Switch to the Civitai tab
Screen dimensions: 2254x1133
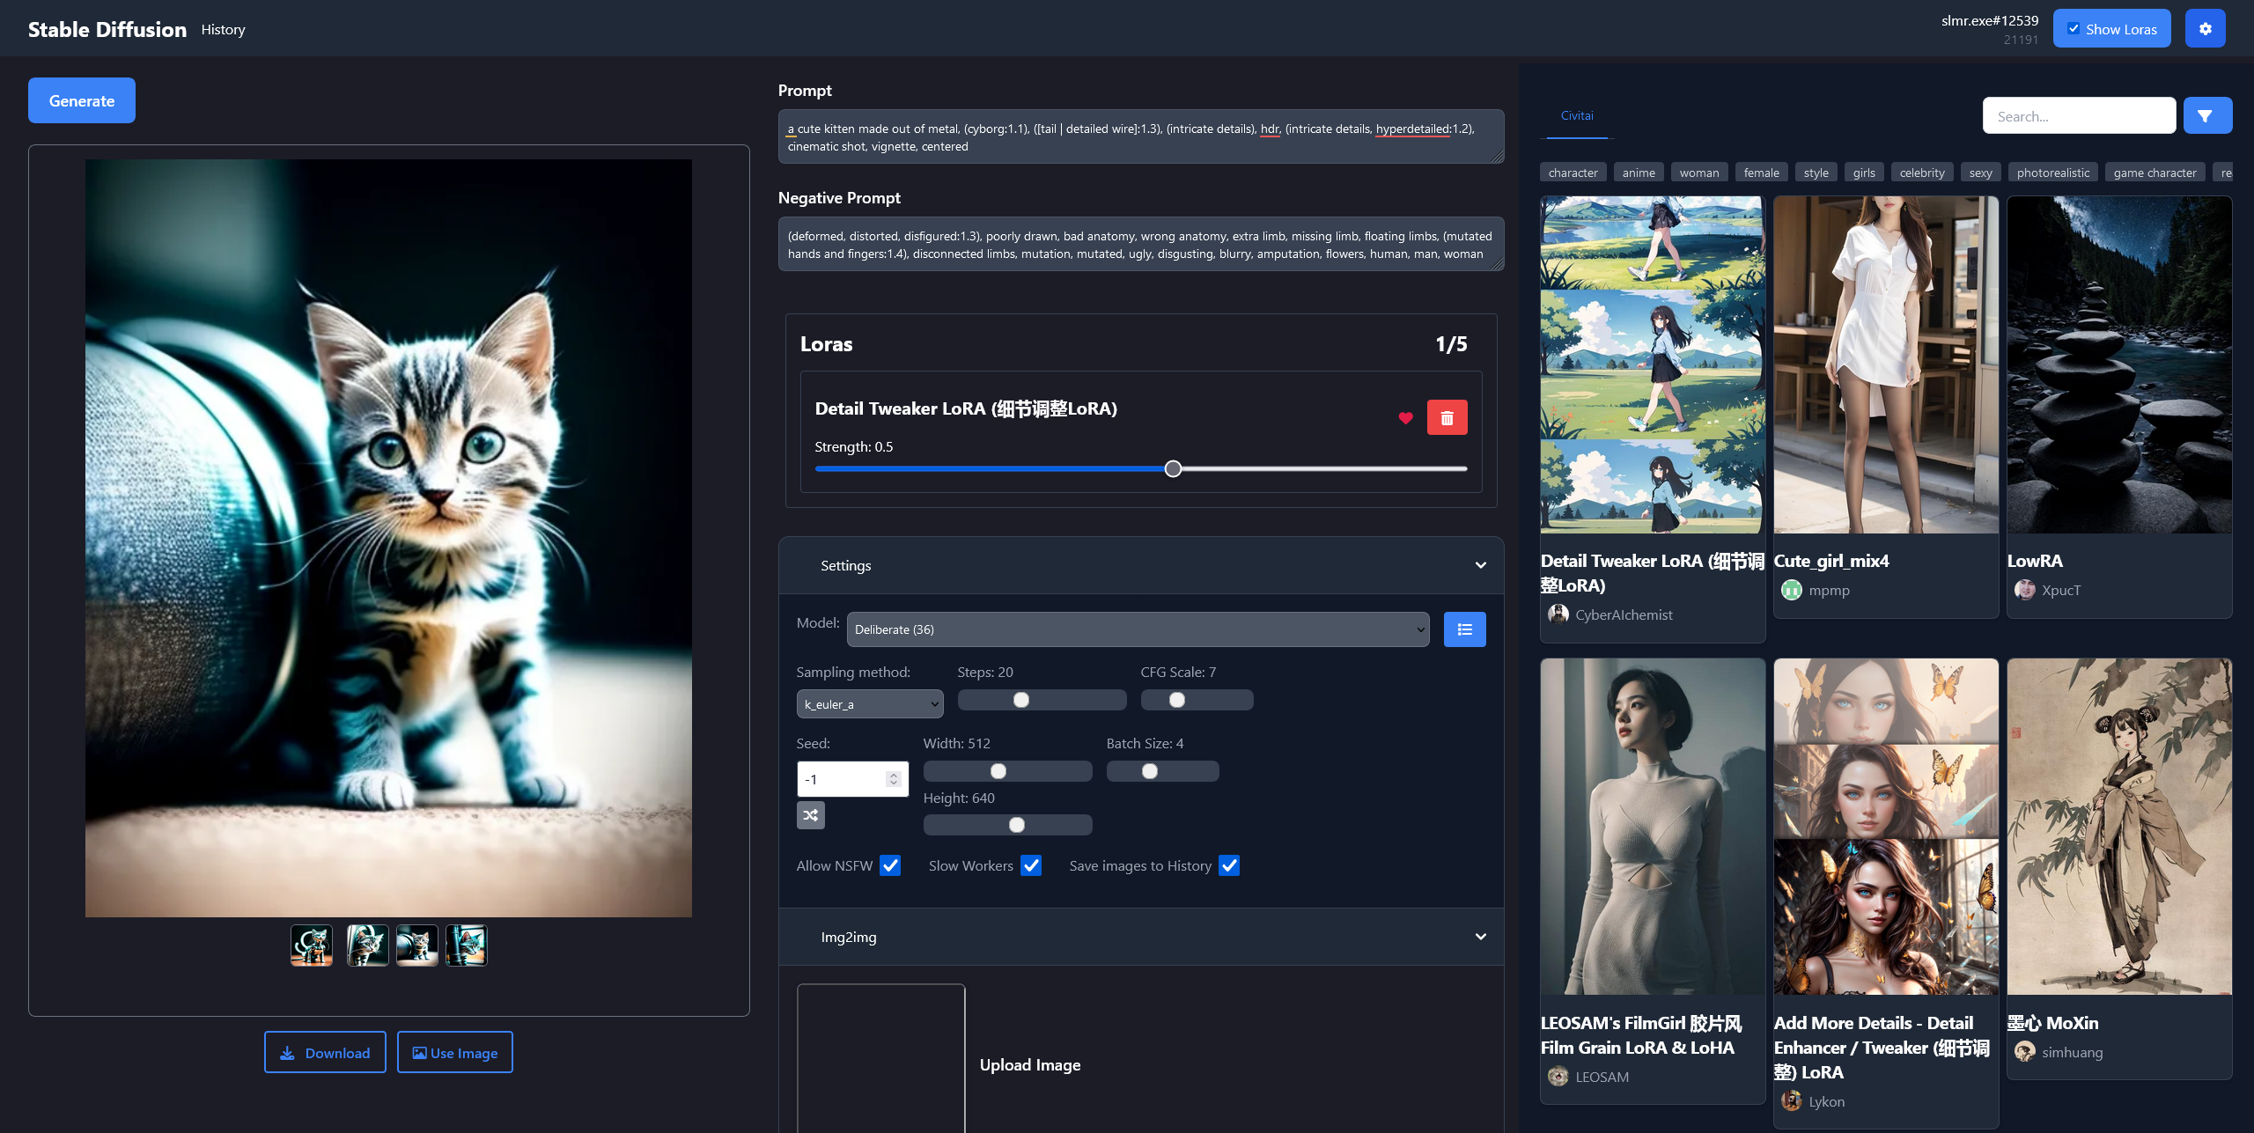1576,115
